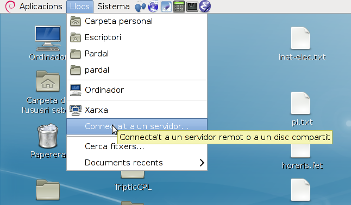Click the Escriptori desktop folder icon
Image resolution: width=351 pixels, height=205 pixels.
point(76,37)
